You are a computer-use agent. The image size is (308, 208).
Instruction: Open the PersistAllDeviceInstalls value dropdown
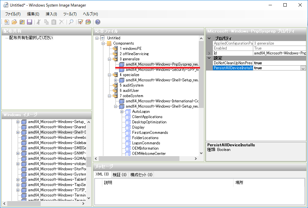pyautogui.click(x=303, y=68)
